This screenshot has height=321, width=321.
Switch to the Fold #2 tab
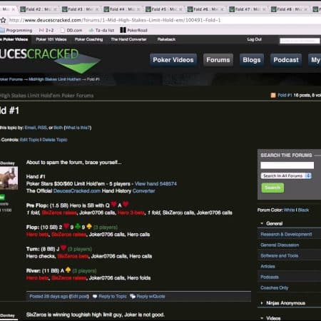click(x=39, y=9)
